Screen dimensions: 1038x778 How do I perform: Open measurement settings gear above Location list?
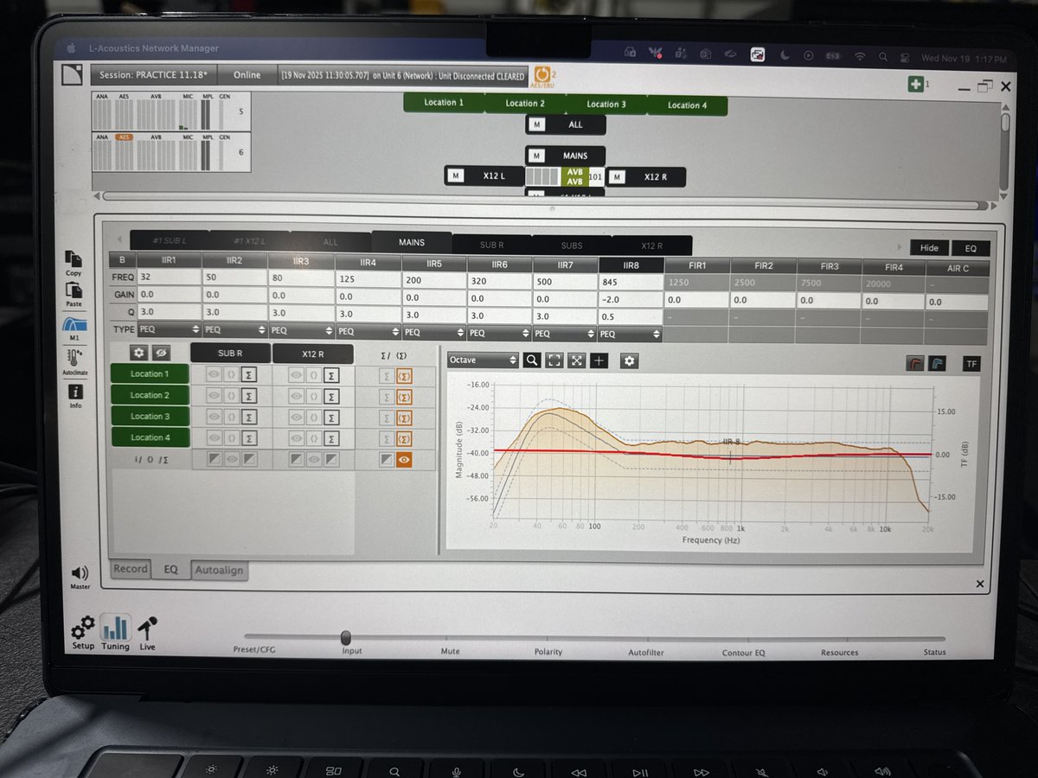[138, 353]
